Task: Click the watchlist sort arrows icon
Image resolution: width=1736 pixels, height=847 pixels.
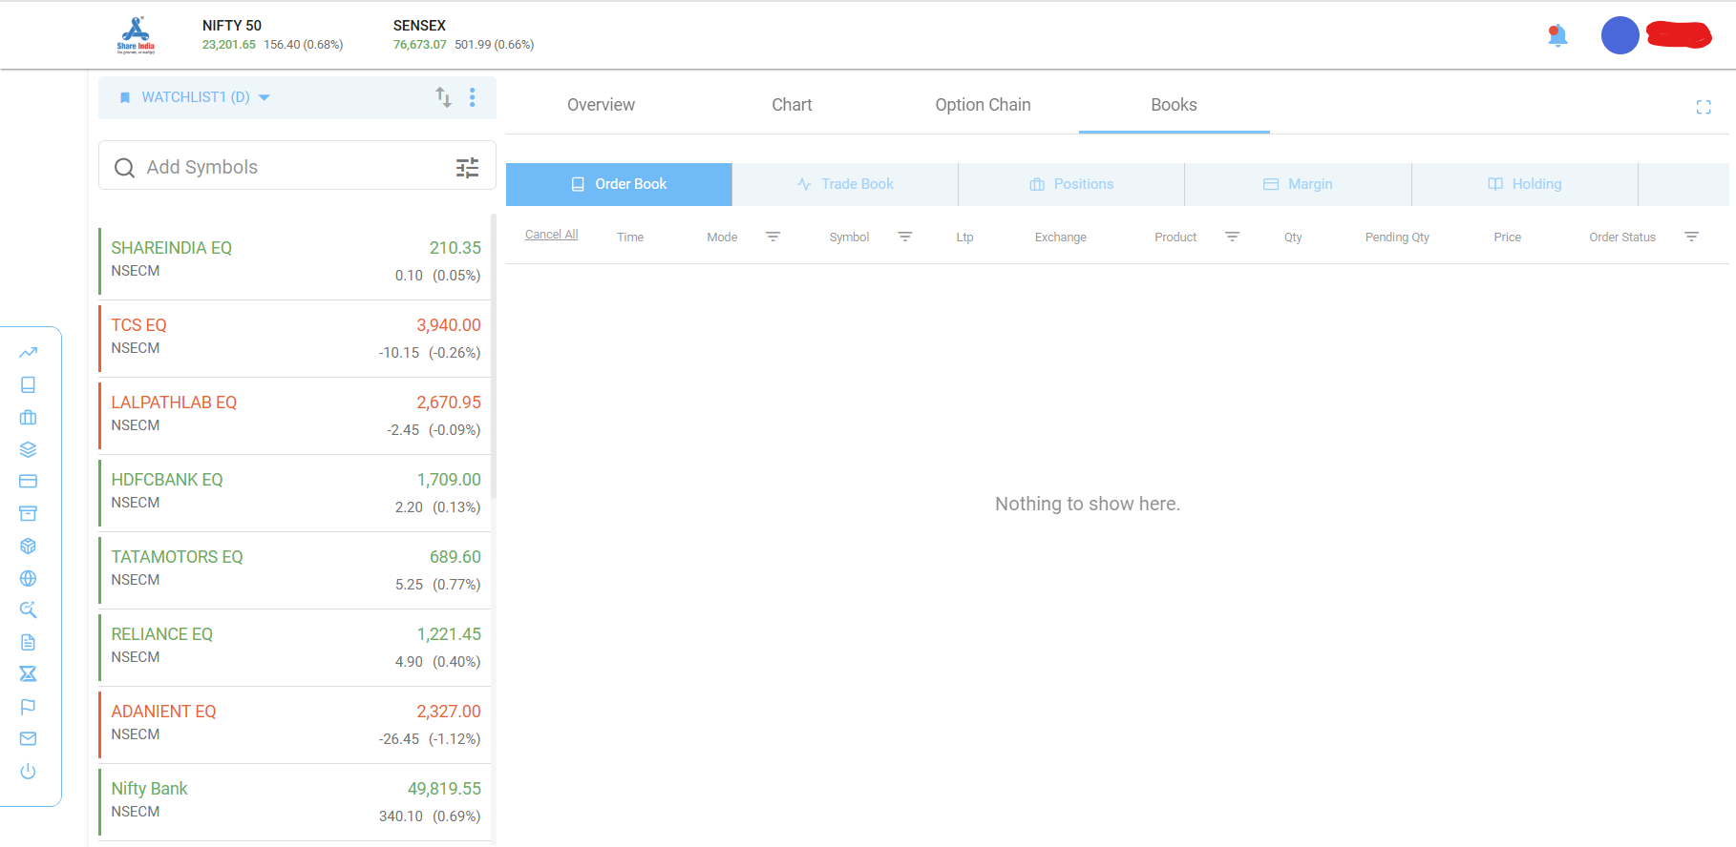Action: click(x=443, y=97)
